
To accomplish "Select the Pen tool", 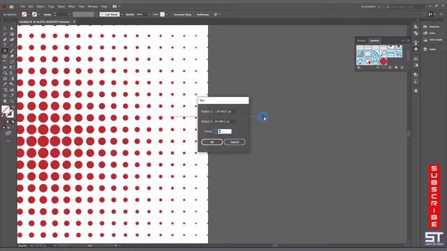I will pos(5,40).
